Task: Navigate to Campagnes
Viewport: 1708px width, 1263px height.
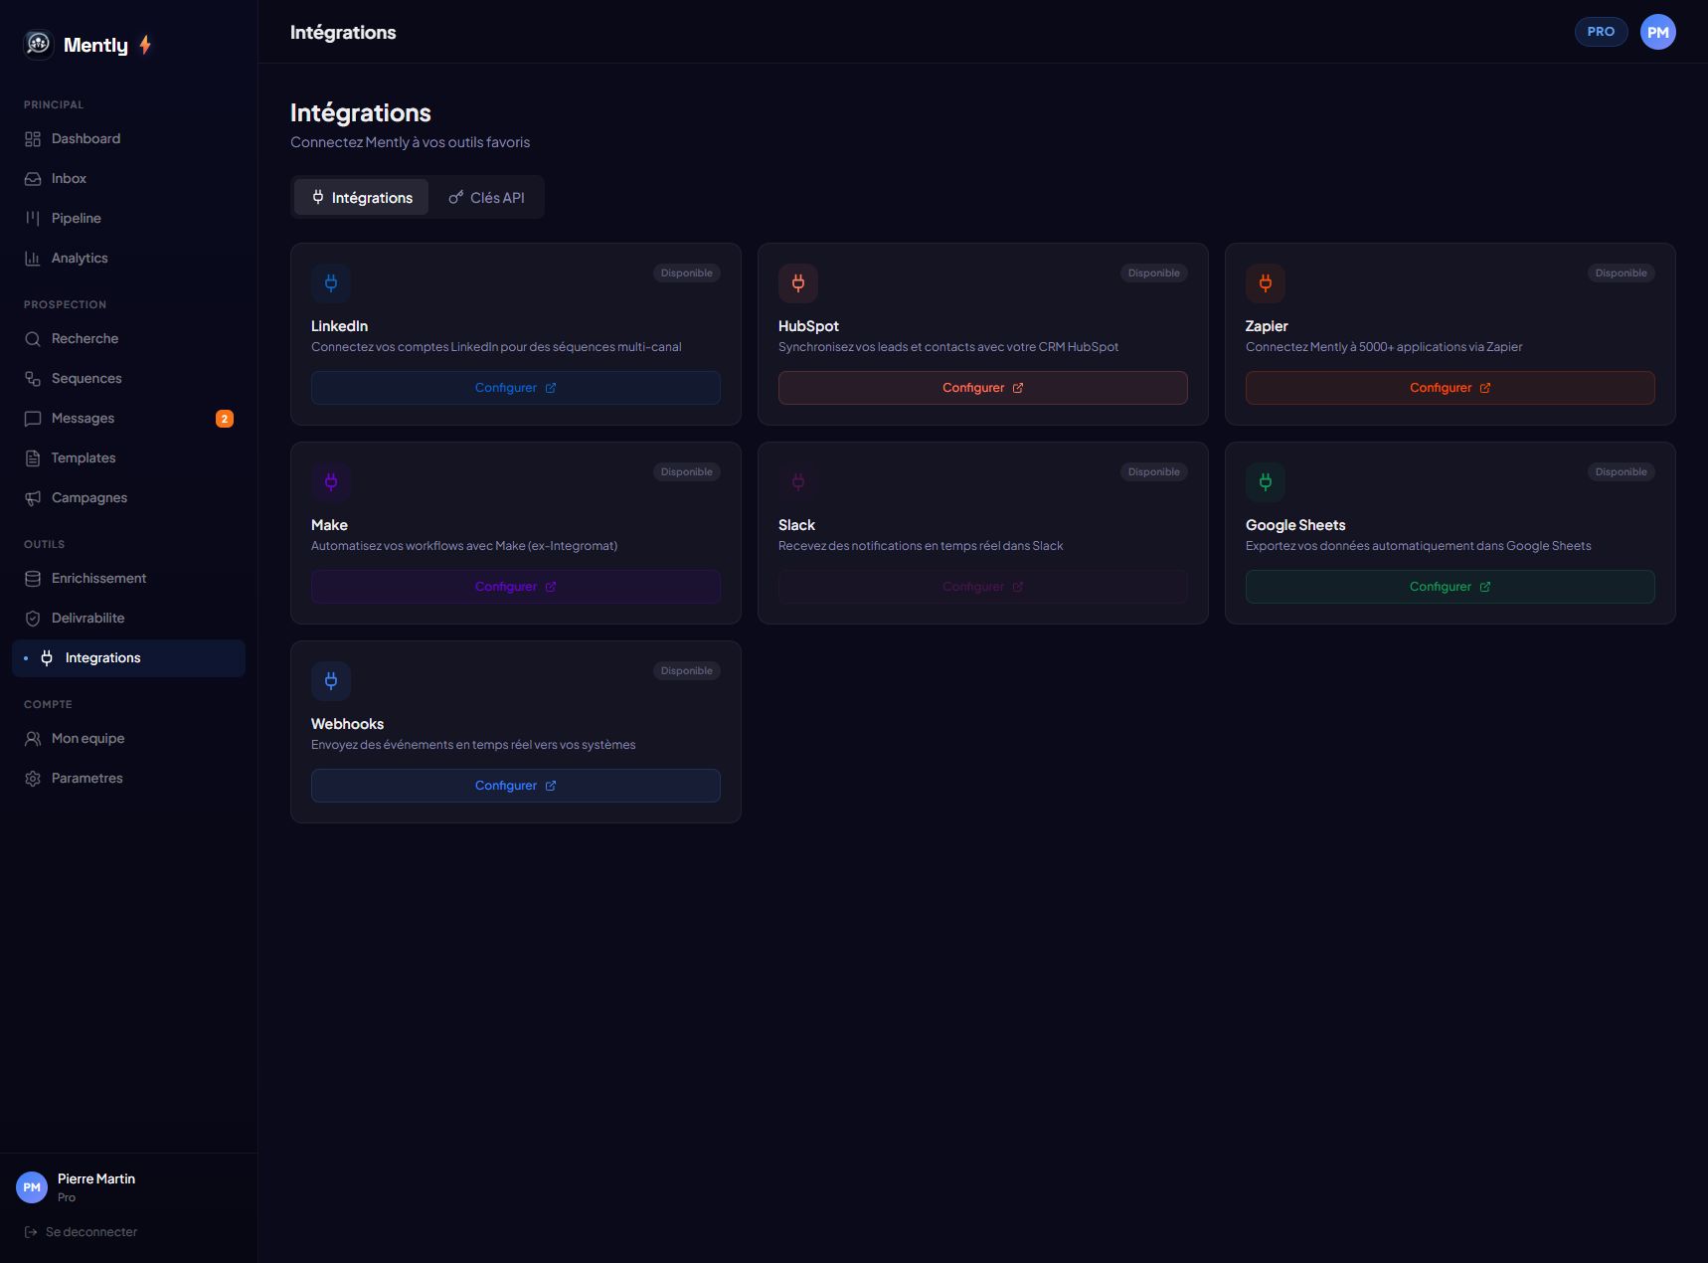Action: coord(128,498)
